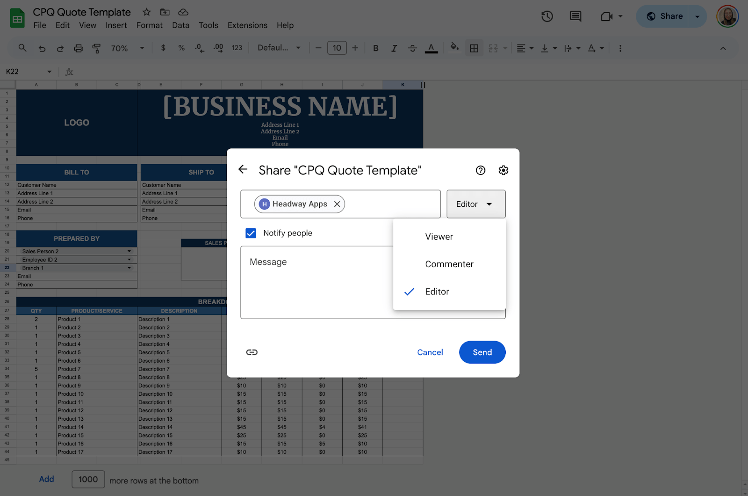
Task: Expand the font family dropdown
Action: pyautogui.click(x=279, y=48)
